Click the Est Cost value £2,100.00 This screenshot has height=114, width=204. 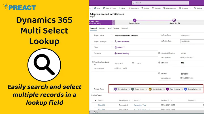point(185,74)
